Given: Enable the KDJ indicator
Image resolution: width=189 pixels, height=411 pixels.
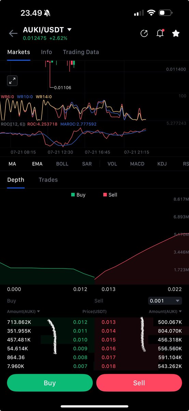Looking at the screenshot, I should pos(162,164).
